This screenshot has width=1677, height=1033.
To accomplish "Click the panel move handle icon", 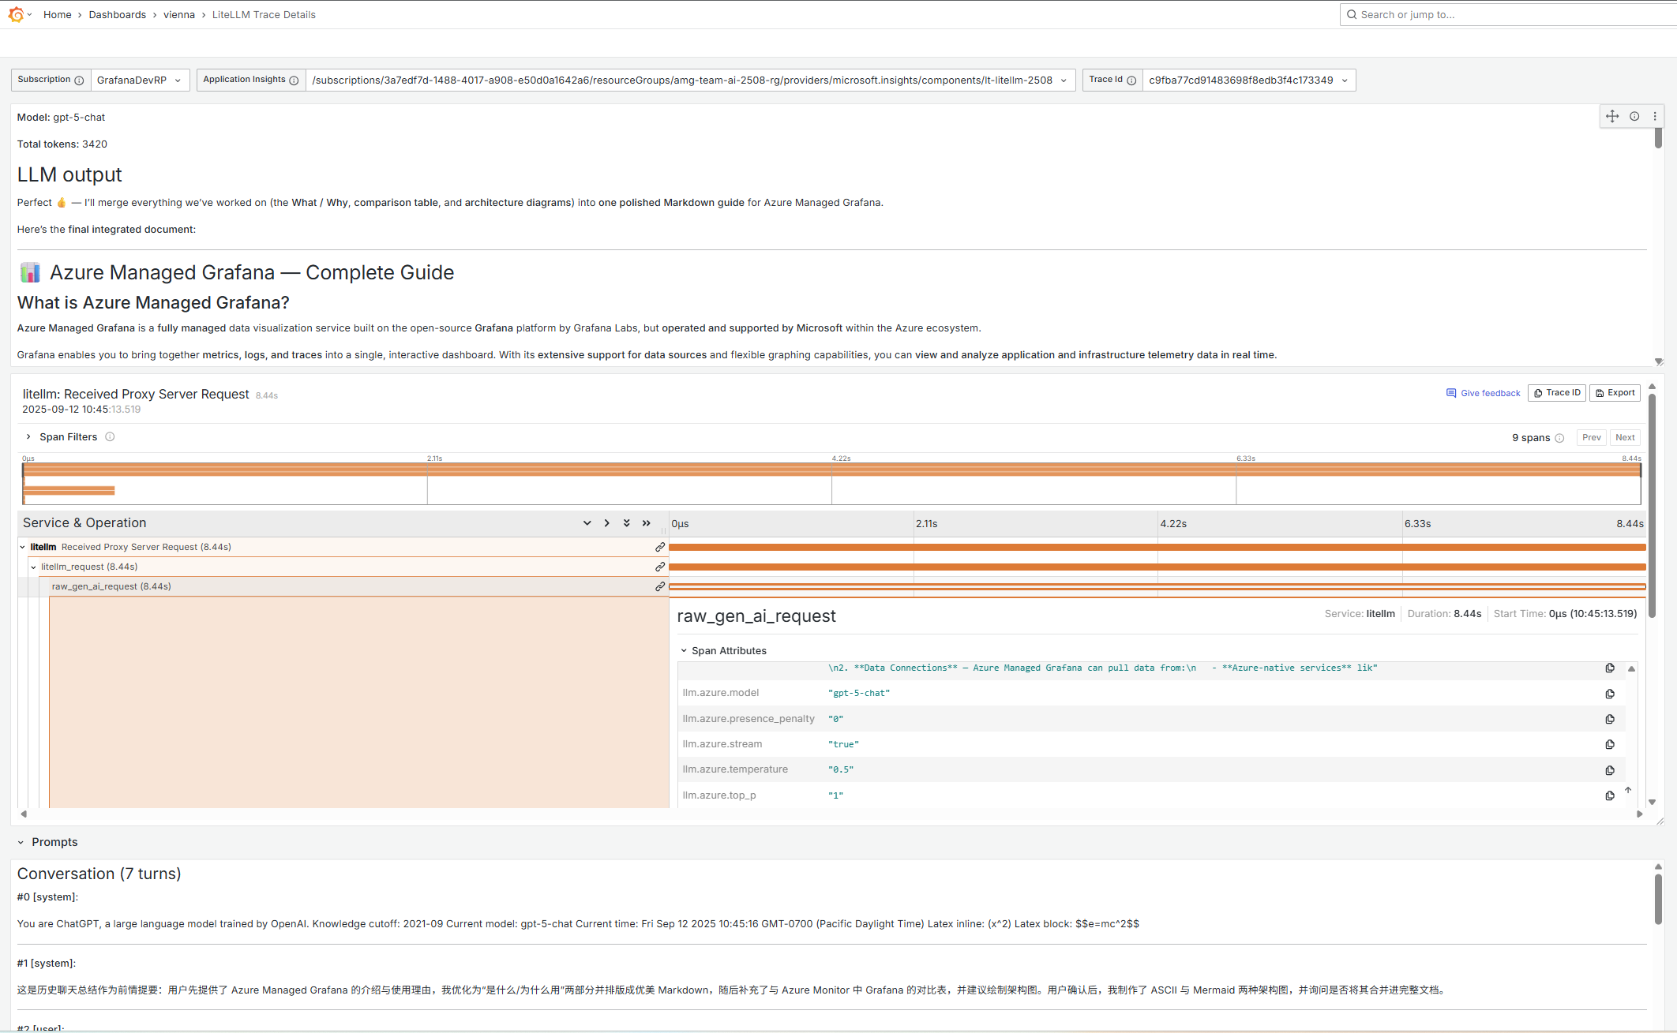I will [x=1612, y=116].
